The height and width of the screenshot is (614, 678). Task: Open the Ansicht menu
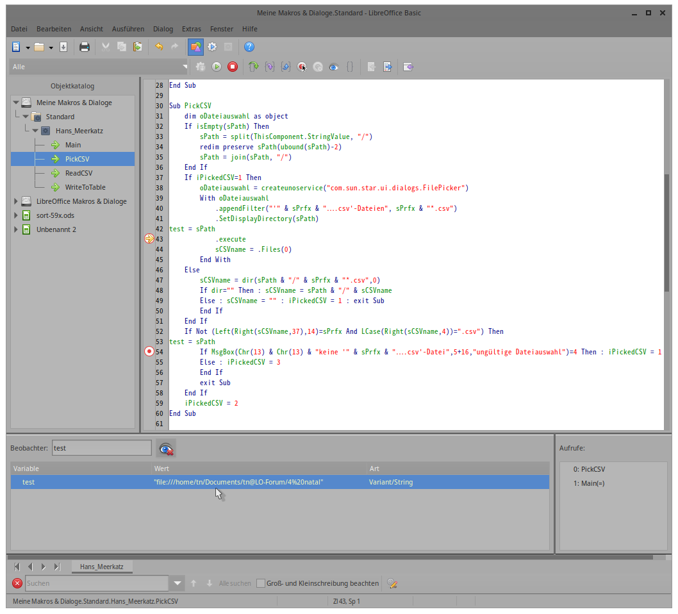coord(91,29)
